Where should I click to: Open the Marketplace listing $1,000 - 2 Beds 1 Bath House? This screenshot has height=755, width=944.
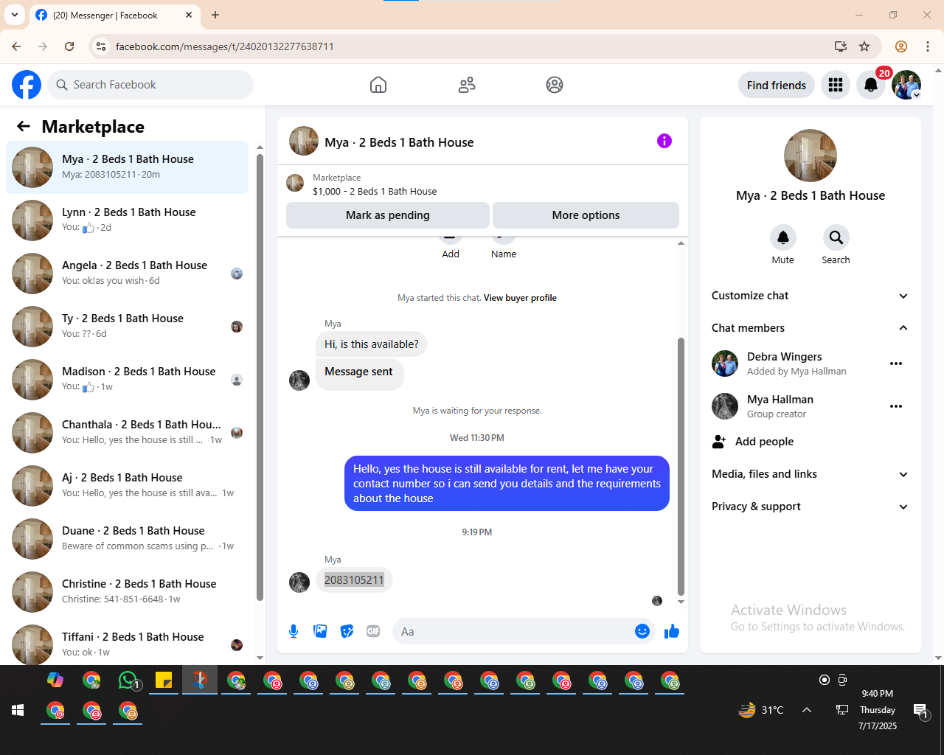coord(374,192)
